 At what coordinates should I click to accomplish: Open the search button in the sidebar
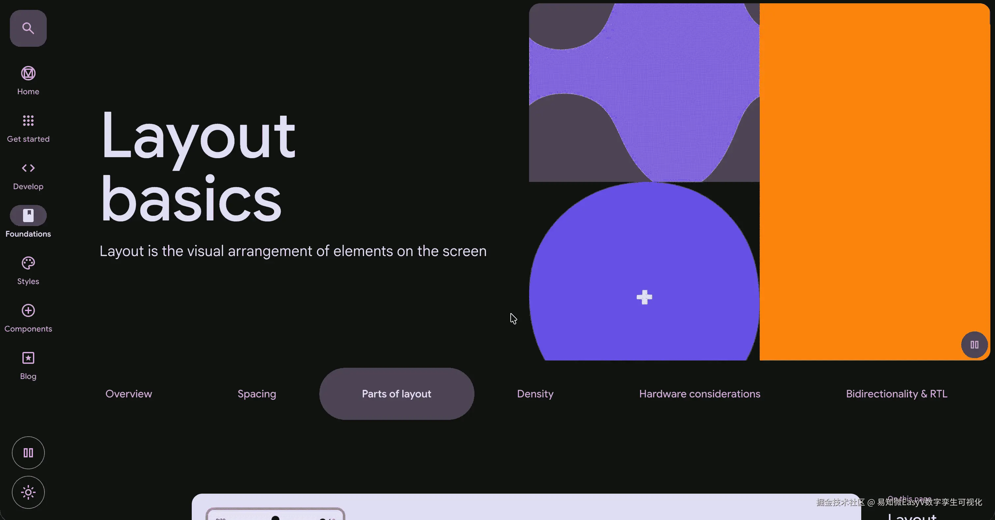coord(28,28)
